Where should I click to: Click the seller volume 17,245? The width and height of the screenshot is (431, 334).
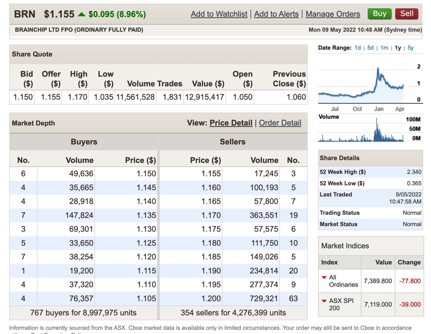[x=266, y=173]
